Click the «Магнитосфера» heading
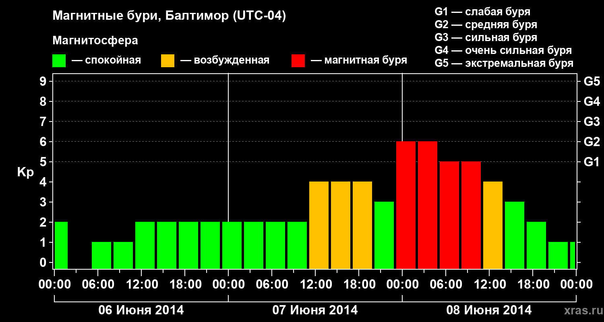Screen dimensions: 604x322 [x=95, y=41]
